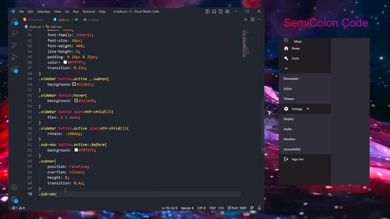Open the Help menu
The image size is (390, 219).
pyautogui.click(x=102, y=12)
